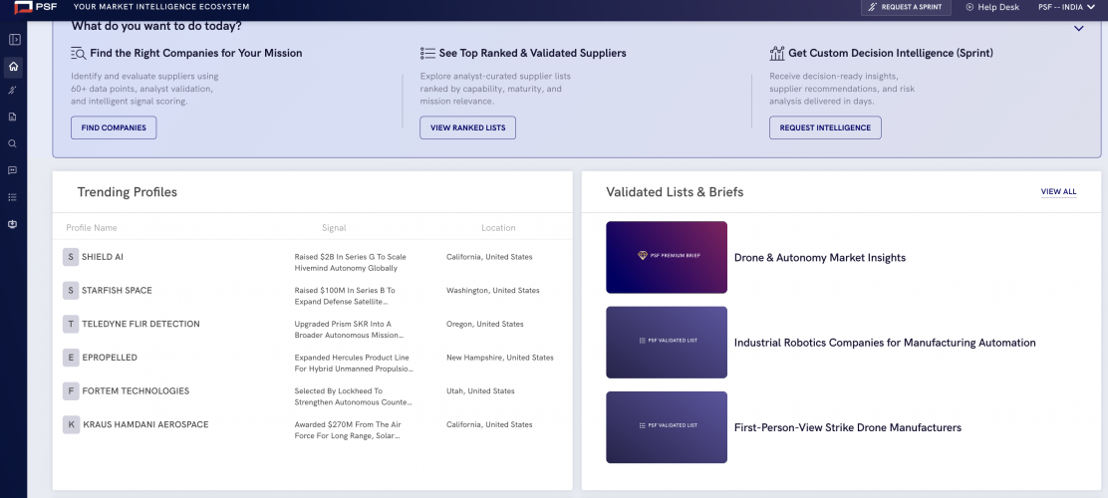Click the Validated Lists & Briefs heading
Image resolution: width=1108 pixels, height=498 pixels.
(x=675, y=192)
